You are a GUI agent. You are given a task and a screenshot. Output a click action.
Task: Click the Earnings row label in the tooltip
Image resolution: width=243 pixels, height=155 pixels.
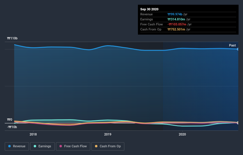(x=147, y=19)
